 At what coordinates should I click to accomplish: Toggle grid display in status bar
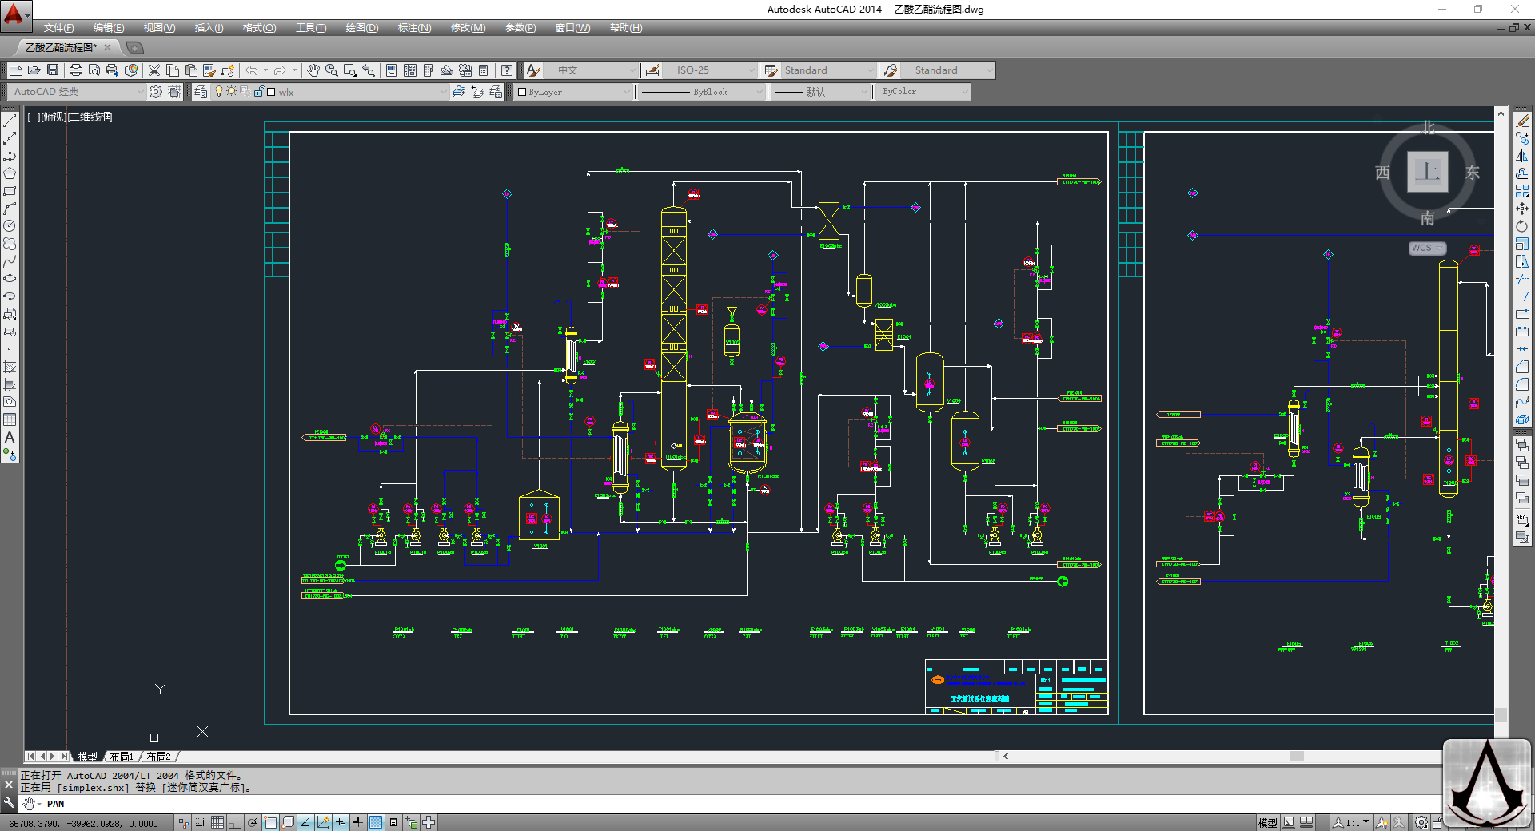click(x=217, y=822)
